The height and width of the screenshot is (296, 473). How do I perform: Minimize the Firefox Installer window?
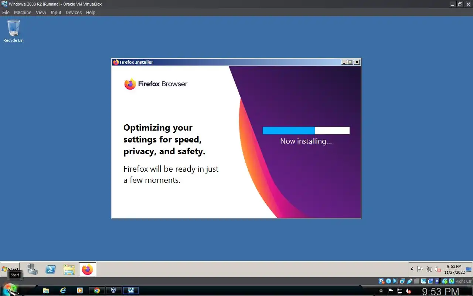tap(344, 62)
